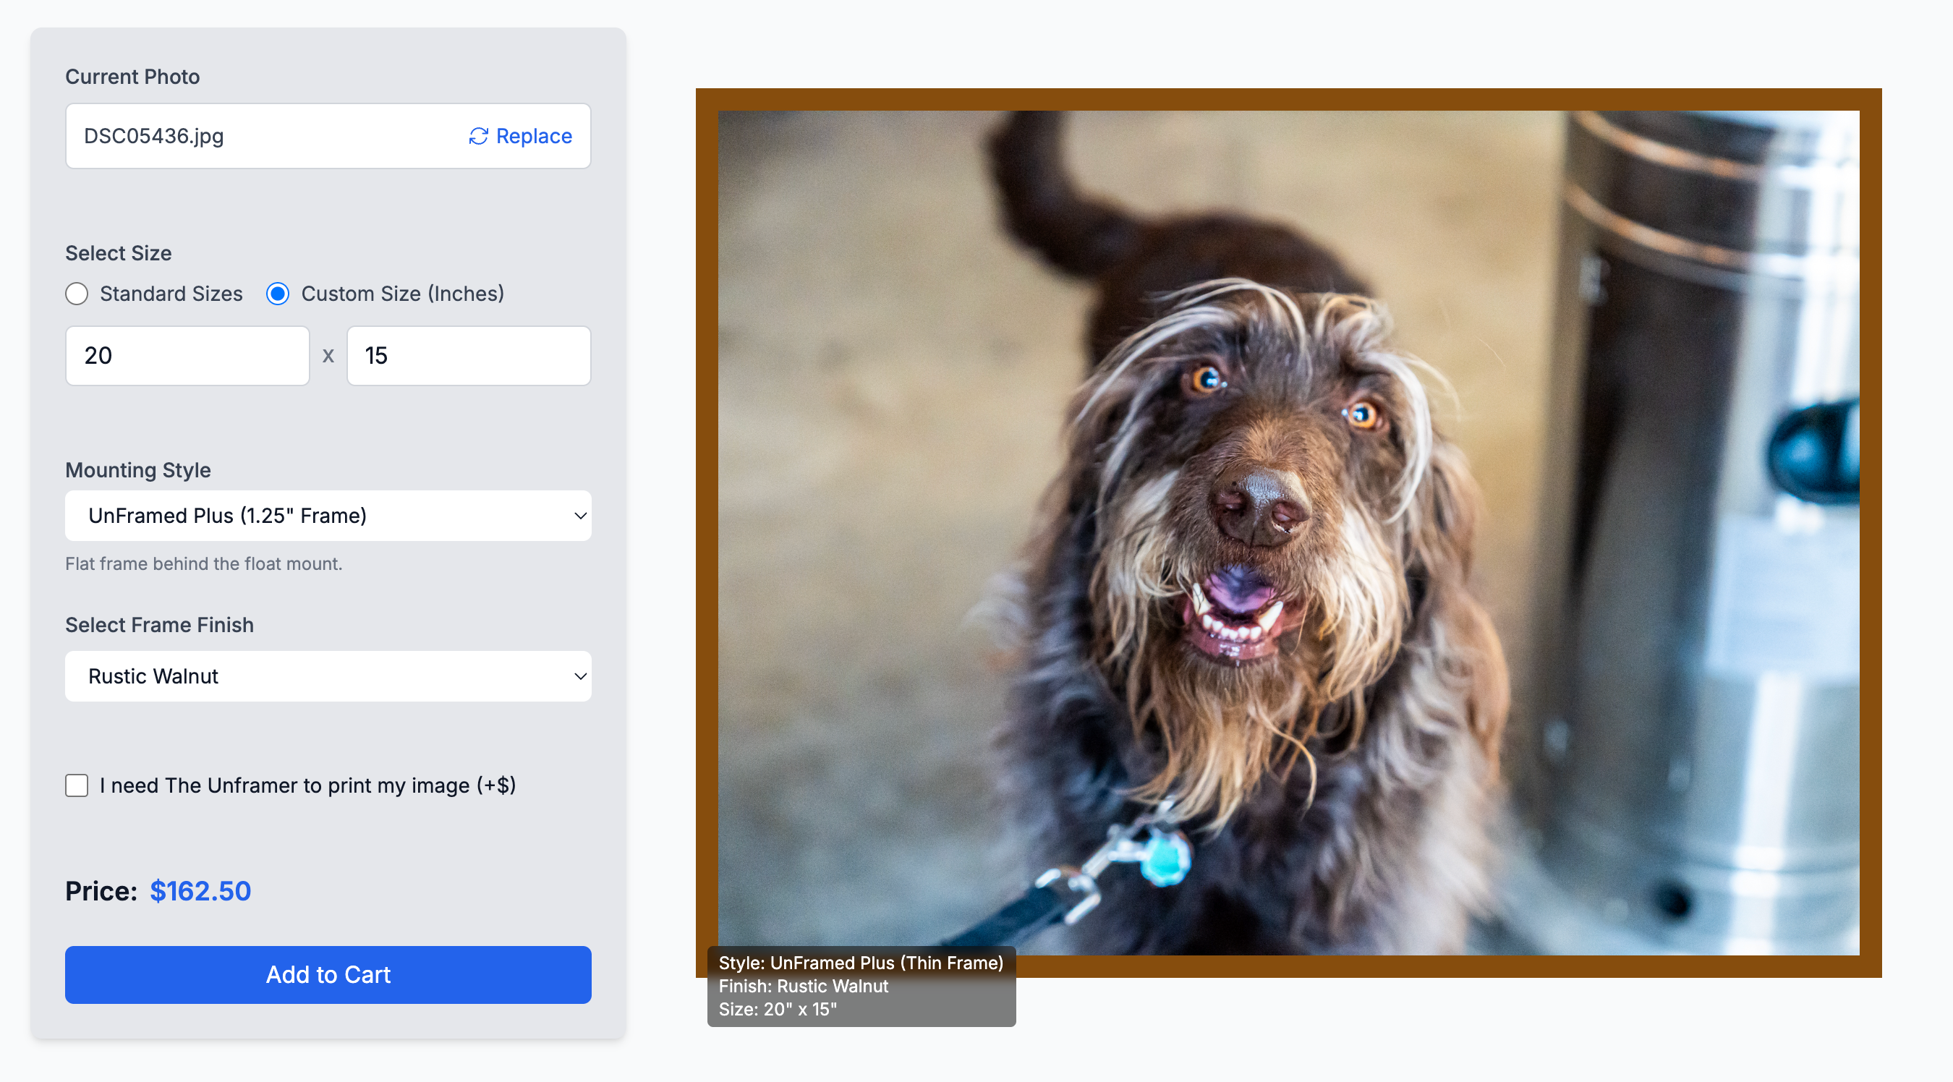This screenshot has width=1953, height=1082.
Task: Click the Style and Finish info overlay
Action: [861, 987]
